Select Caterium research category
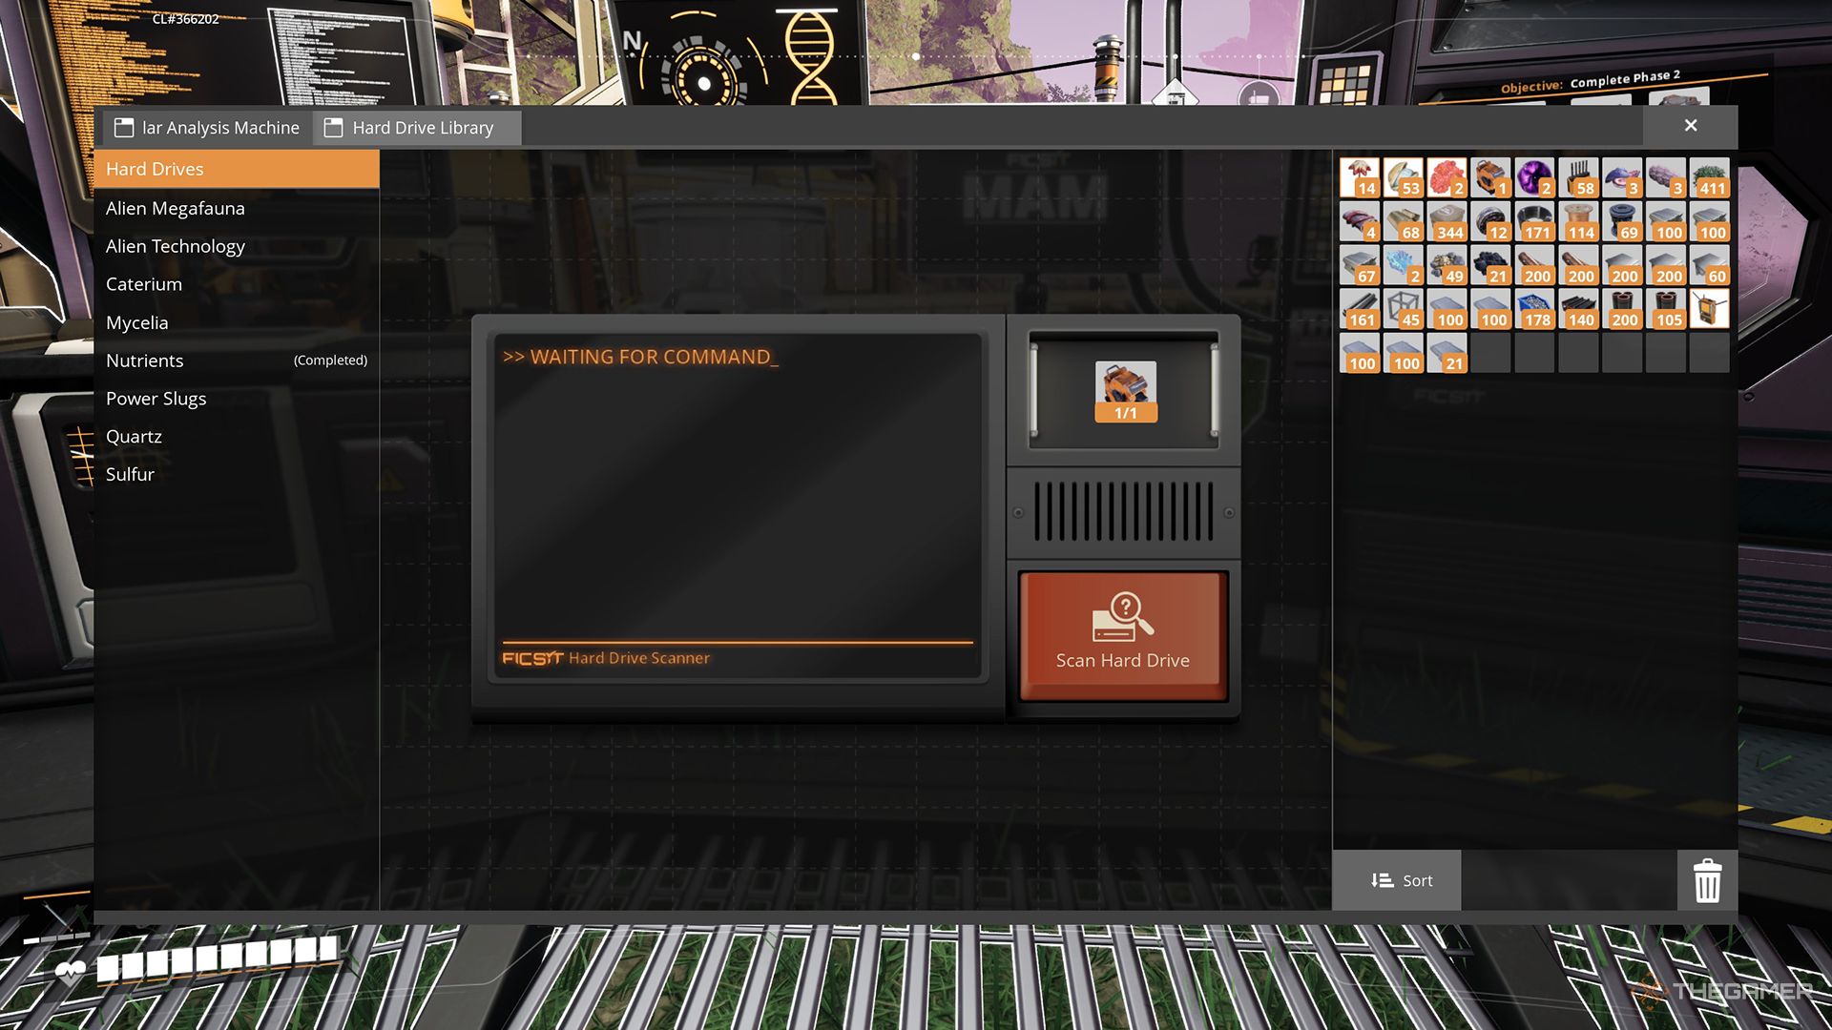Screen dimensions: 1832x1030 point(142,284)
